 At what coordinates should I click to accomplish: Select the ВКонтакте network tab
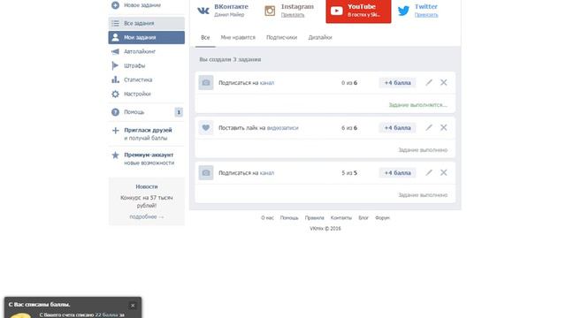pos(225,11)
